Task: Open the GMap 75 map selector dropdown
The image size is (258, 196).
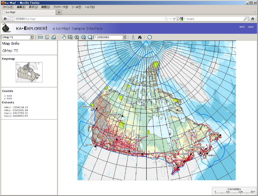Action: 17,37
